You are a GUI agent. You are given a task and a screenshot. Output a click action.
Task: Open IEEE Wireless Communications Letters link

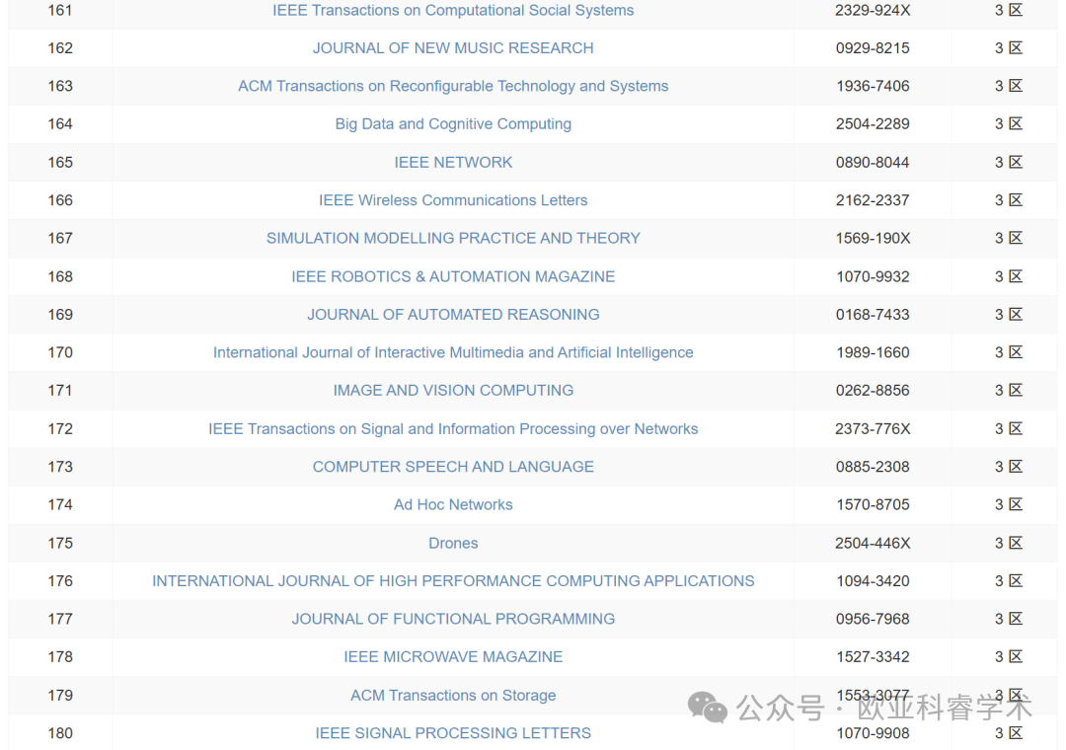point(453,200)
